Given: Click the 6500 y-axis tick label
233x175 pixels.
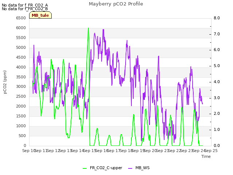Looking at the screenshot, I should tap(21, 18).
